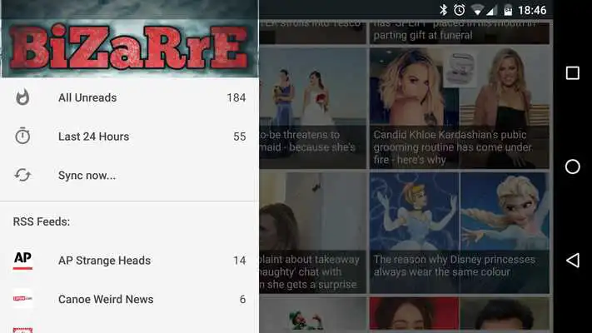
Task: Open the takeaway complaint article thumbnail
Action: tap(312, 232)
